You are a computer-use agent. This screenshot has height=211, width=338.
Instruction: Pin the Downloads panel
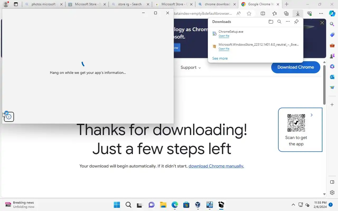coord(296,22)
